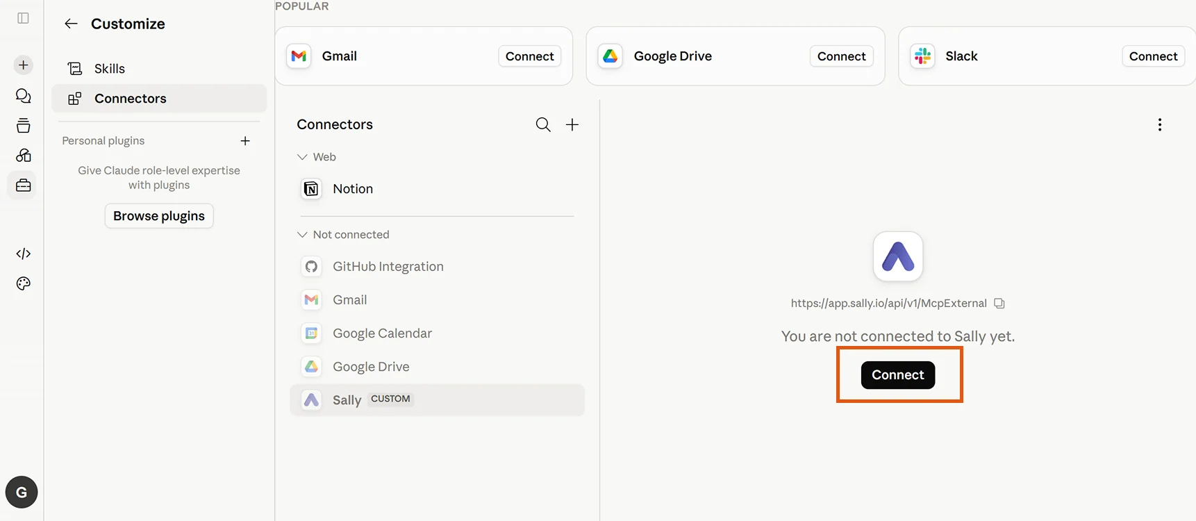Click the black Connect button for Sally

[x=898, y=375]
